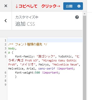Click the closing brace on line 7

pos(16,77)
